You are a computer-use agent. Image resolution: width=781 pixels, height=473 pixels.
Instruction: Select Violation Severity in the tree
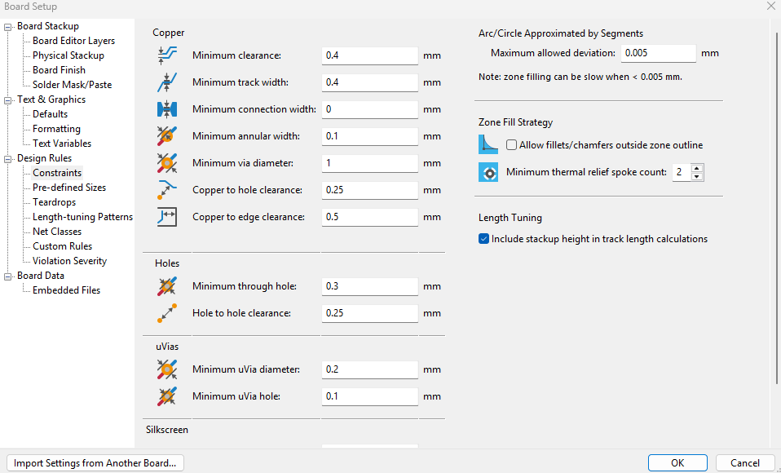[69, 261]
